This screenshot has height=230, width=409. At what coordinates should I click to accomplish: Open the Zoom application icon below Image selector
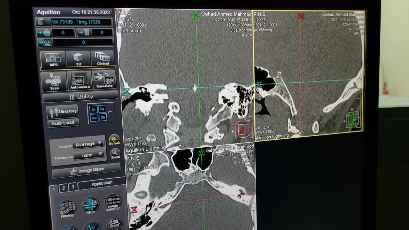tap(114, 223)
